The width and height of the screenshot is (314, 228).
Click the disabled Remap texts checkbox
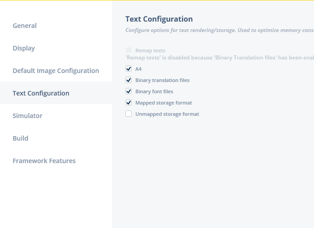click(x=129, y=50)
